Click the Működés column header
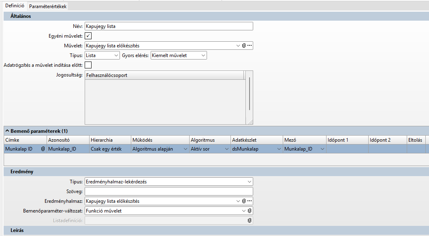 pyautogui.click(x=160, y=140)
